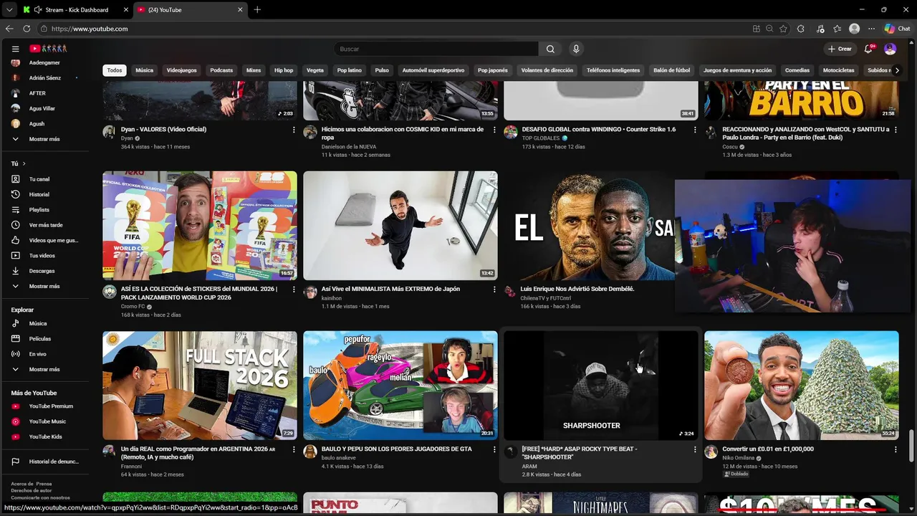Open options for Full Stack programador video
This screenshot has width=917, height=516.
pos(294,449)
